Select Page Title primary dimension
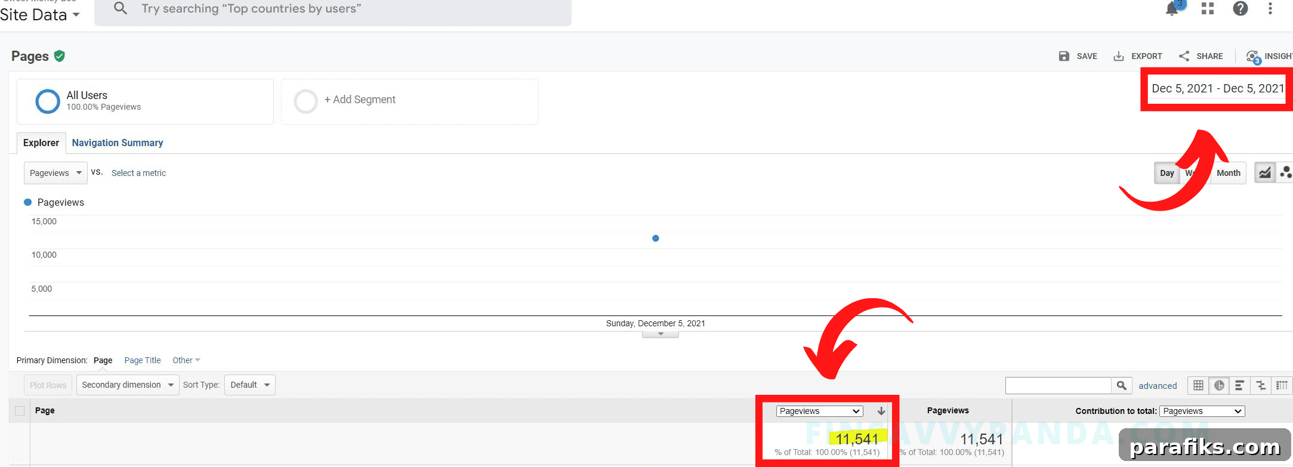1293x467 pixels. 143,360
